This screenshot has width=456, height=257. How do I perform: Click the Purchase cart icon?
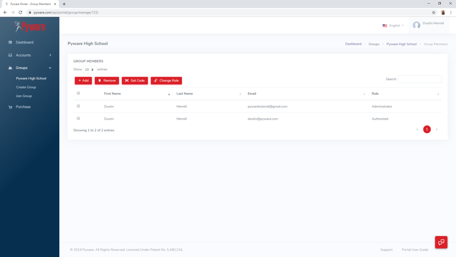pyautogui.click(x=10, y=107)
